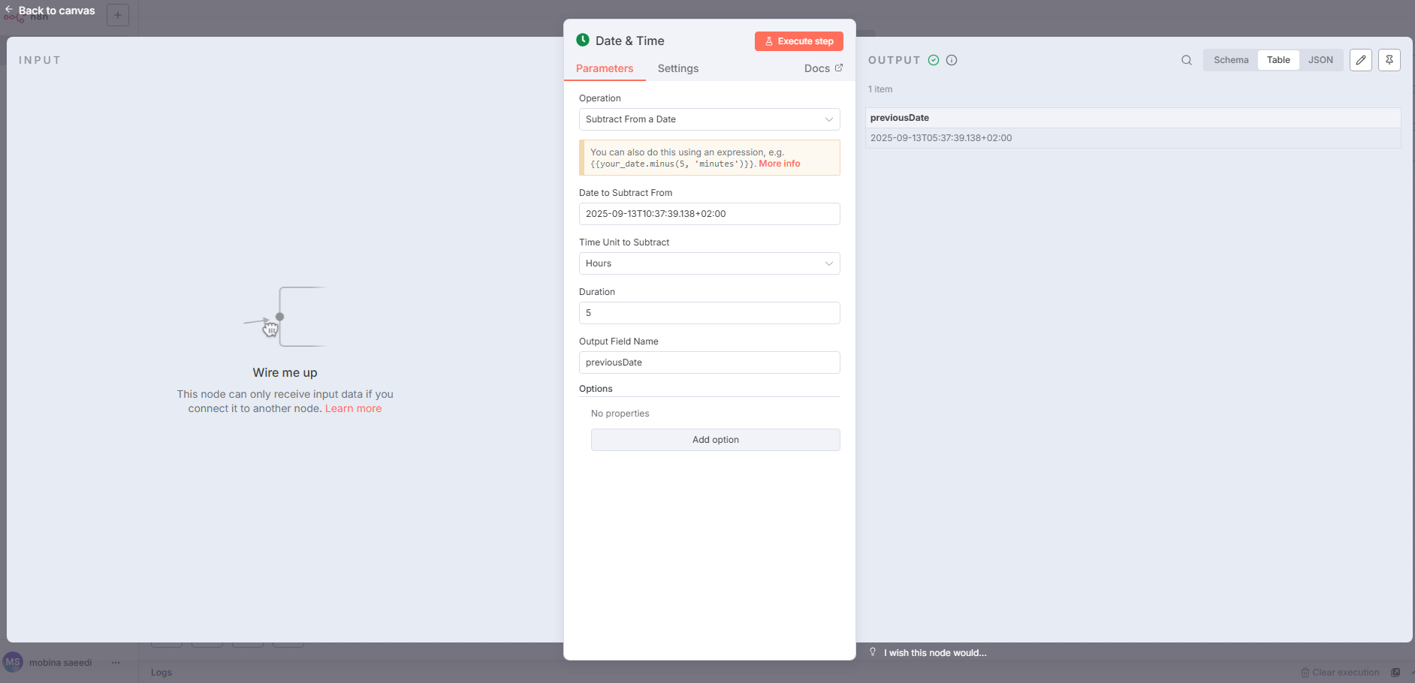Expand the Time Unit to Subtract dropdown
This screenshot has height=683, width=1415.
pos(709,263)
